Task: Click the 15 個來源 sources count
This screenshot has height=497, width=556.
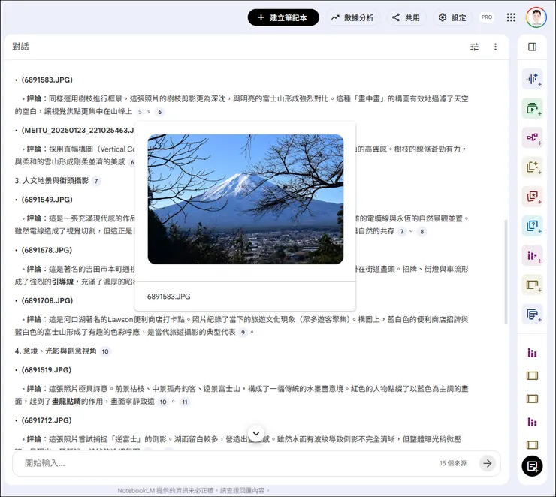Action: point(453,463)
